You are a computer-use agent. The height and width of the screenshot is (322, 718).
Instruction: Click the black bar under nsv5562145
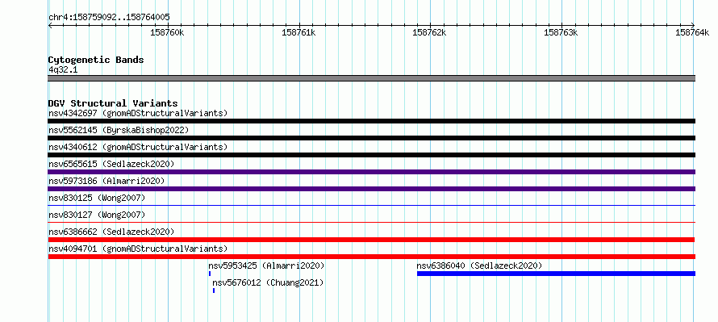[x=372, y=138]
